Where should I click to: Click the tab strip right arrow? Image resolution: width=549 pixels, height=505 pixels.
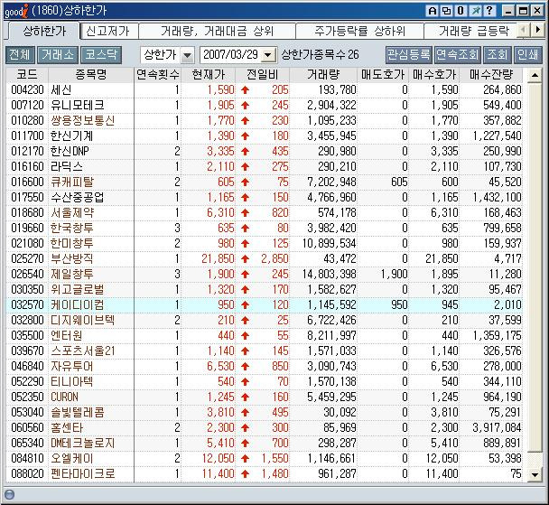point(538,30)
